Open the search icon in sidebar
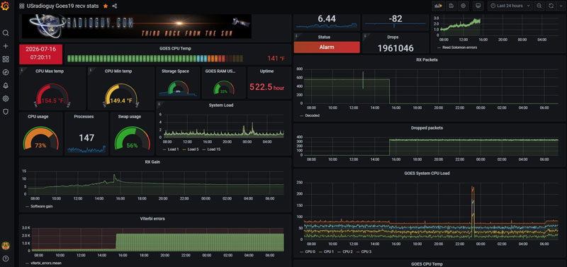 click(x=6, y=33)
